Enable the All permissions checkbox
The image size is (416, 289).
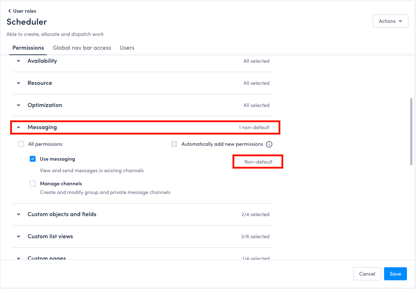(21, 144)
